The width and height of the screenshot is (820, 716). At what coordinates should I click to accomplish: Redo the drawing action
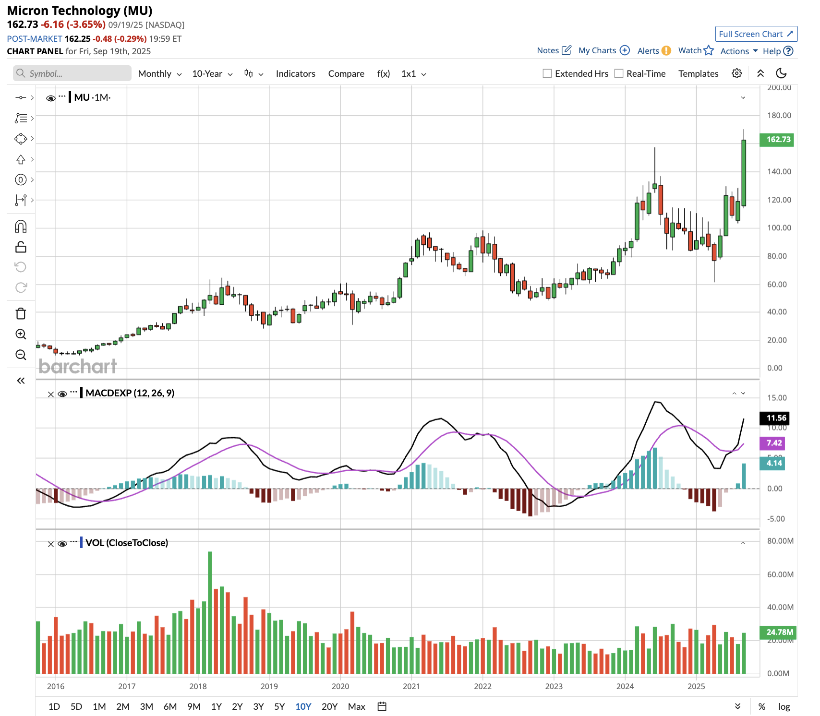pos(21,287)
